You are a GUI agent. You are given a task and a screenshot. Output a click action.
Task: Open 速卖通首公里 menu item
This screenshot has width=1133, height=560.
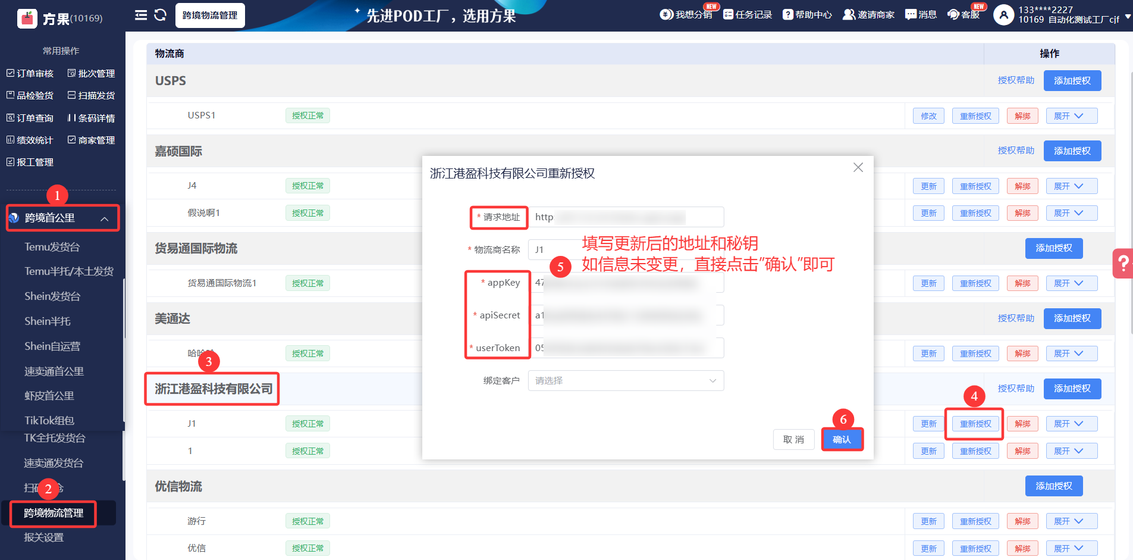(54, 371)
